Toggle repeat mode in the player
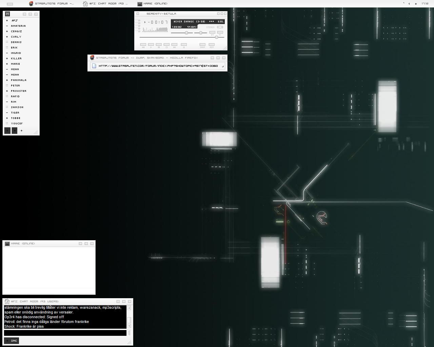This screenshot has height=347, width=434. tap(212, 44)
